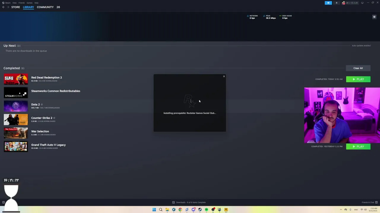Open Steam from the taskbar
Screen dimensions: 380x213
200,210
